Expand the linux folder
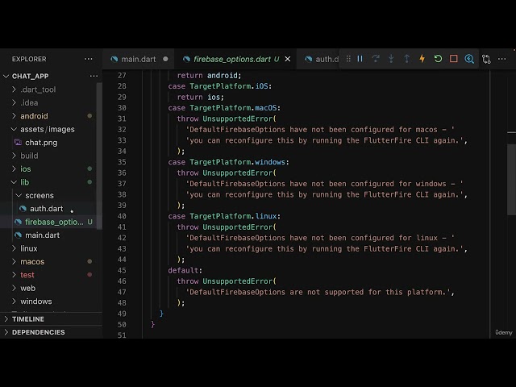This screenshot has height=387, width=516. [29, 248]
